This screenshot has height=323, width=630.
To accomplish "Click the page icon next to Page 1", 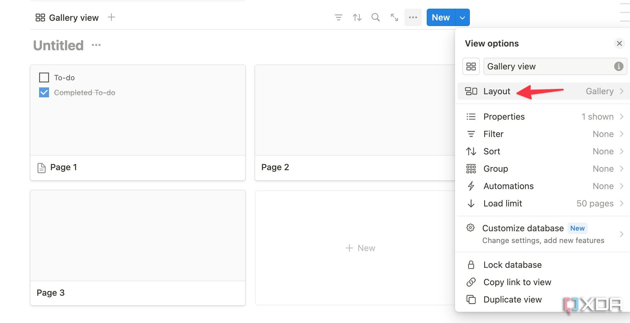I will 42,168.
